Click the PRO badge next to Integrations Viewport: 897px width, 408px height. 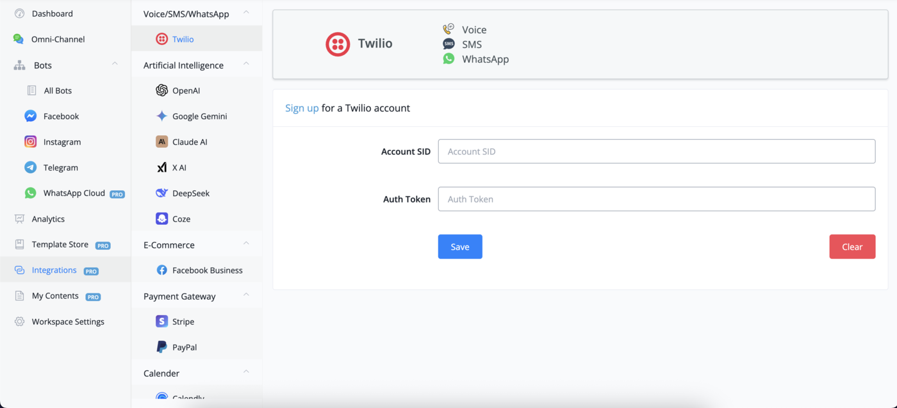point(91,271)
